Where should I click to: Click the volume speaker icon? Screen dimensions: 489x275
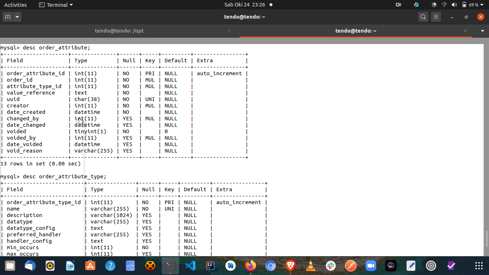click(x=454, y=5)
